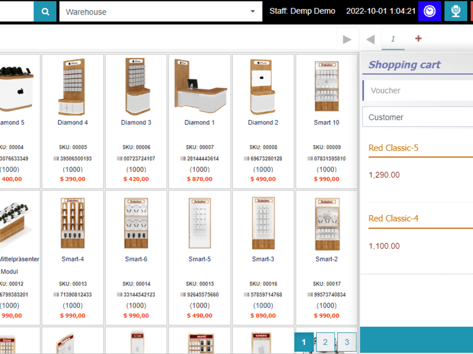Click the previous cart arrow icon

pyautogui.click(x=370, y=39)
